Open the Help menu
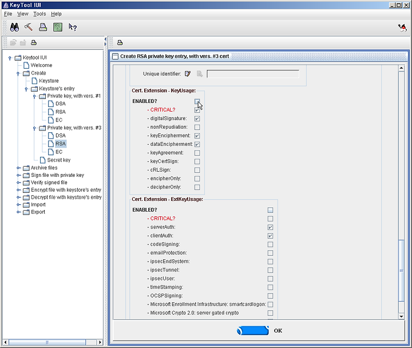This screenshot has width=412, height=348. click(x=56, y=14)
